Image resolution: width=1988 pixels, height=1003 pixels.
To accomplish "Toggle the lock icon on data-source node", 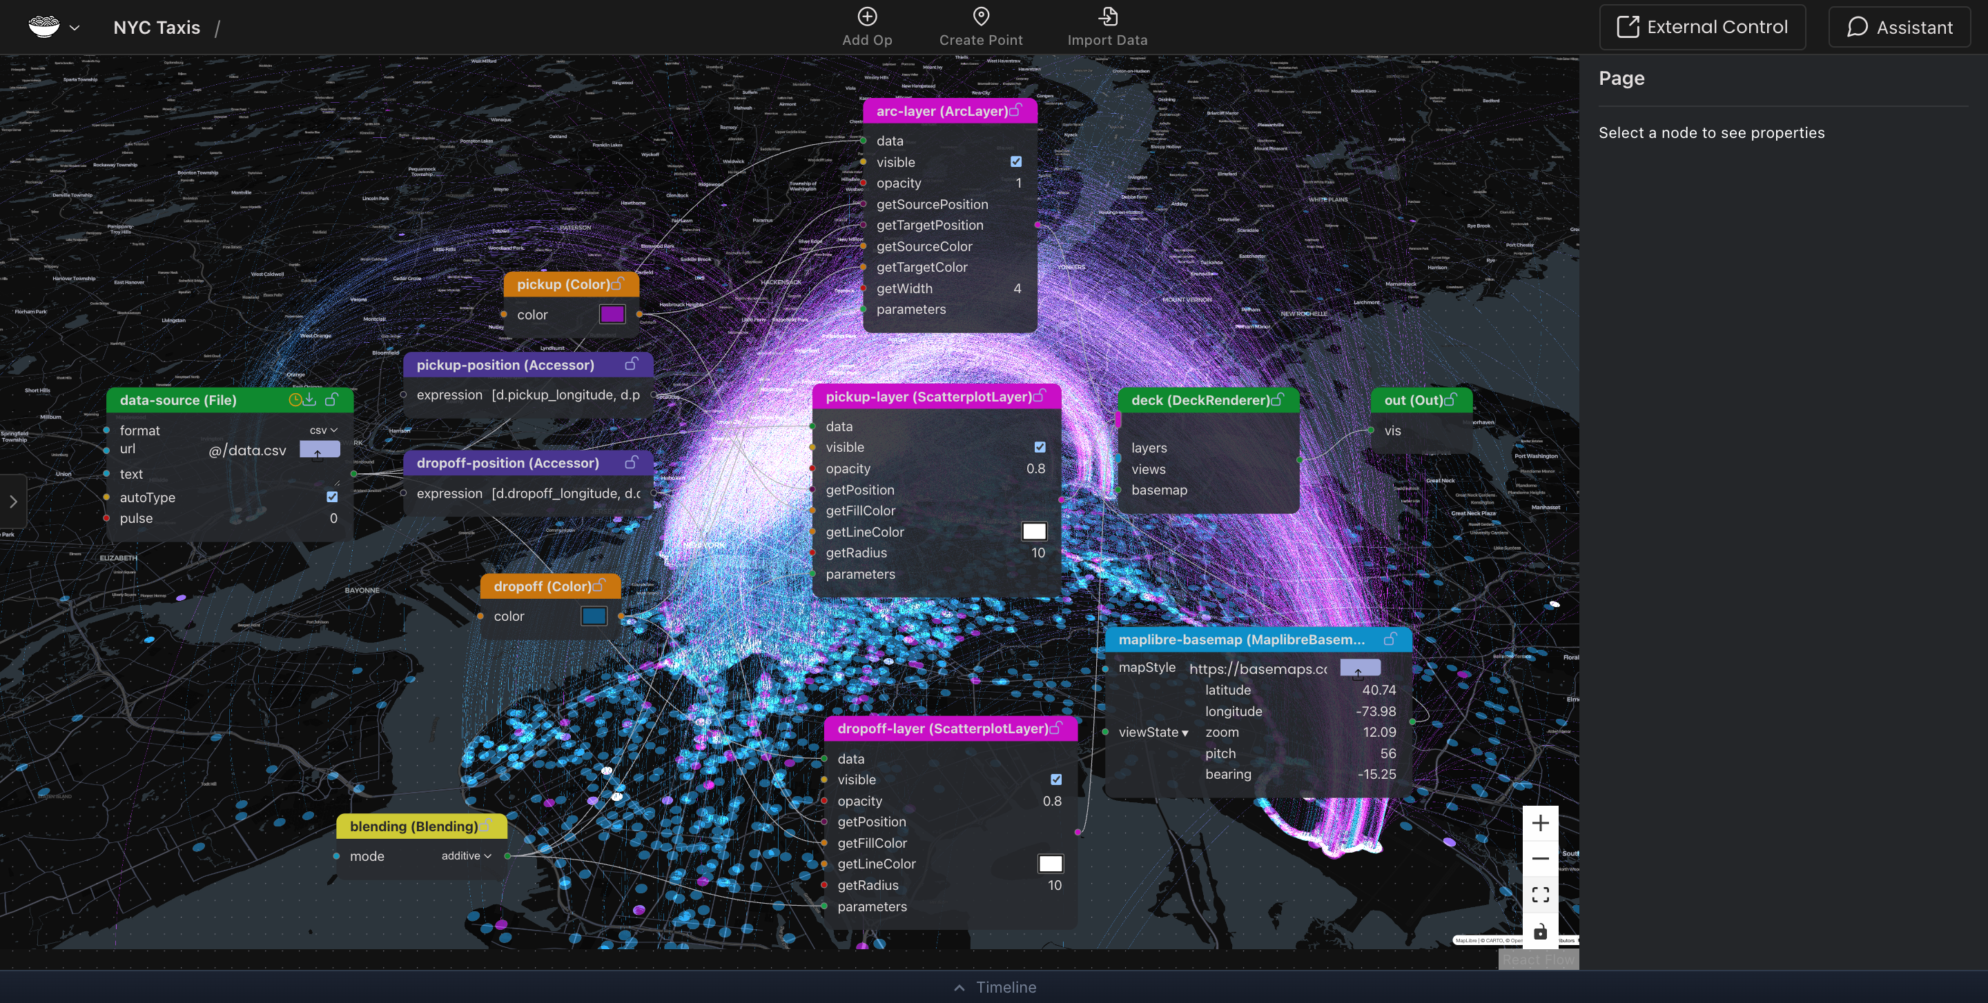I will tap(332, 399).
